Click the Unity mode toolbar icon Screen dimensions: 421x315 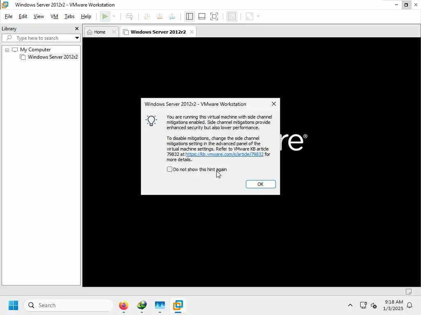[232, 16]
